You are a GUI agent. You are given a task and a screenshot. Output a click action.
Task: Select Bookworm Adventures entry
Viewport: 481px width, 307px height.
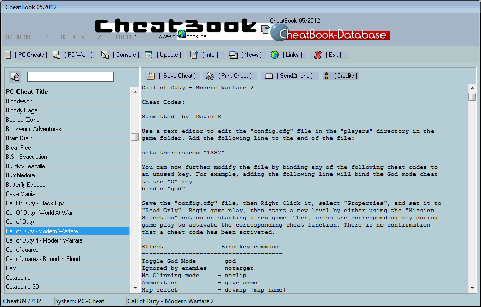tap(67, 129)
